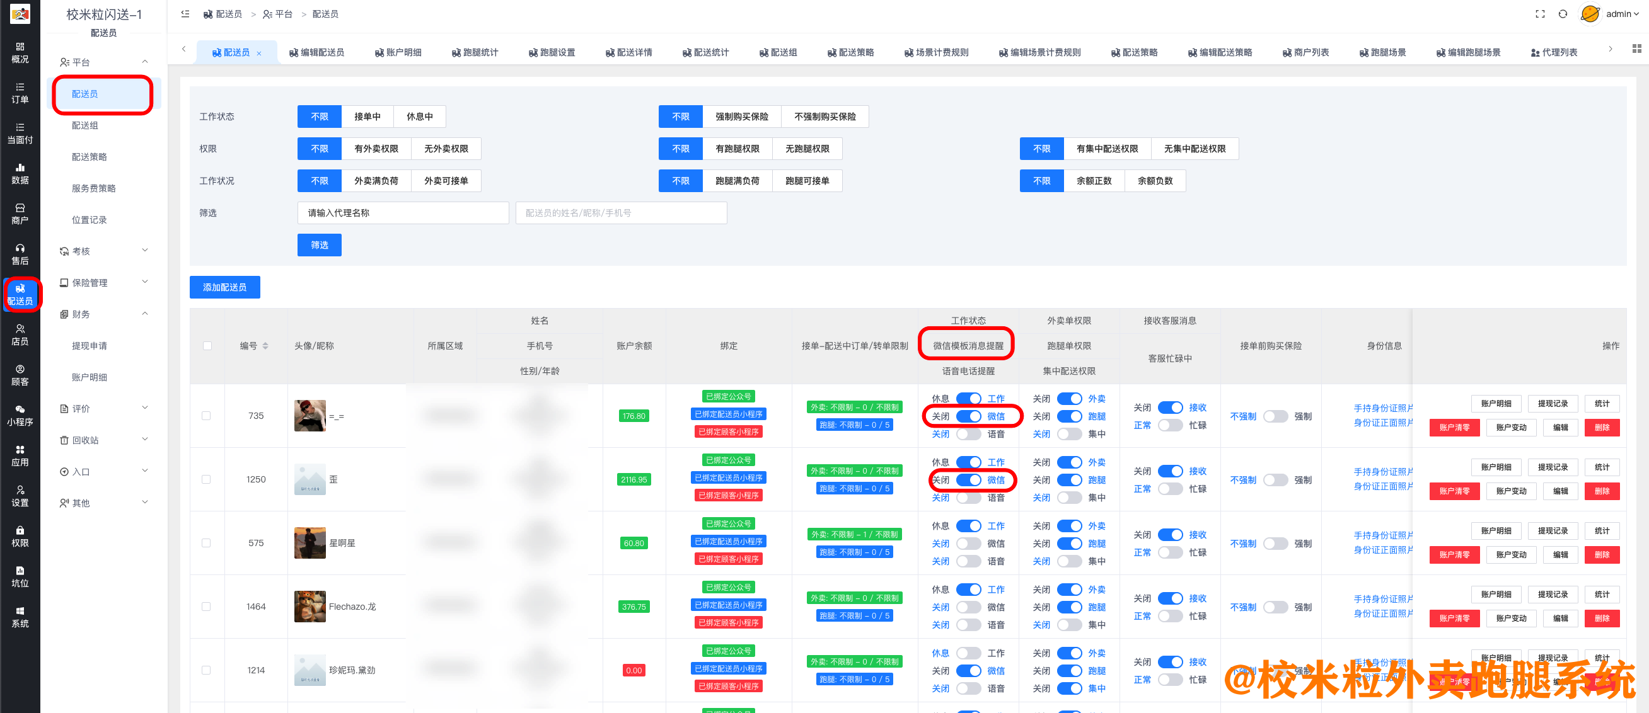Select the 顾客 icon in the sidebar
Screen dimensions: 1649x713
coord(20,375)
